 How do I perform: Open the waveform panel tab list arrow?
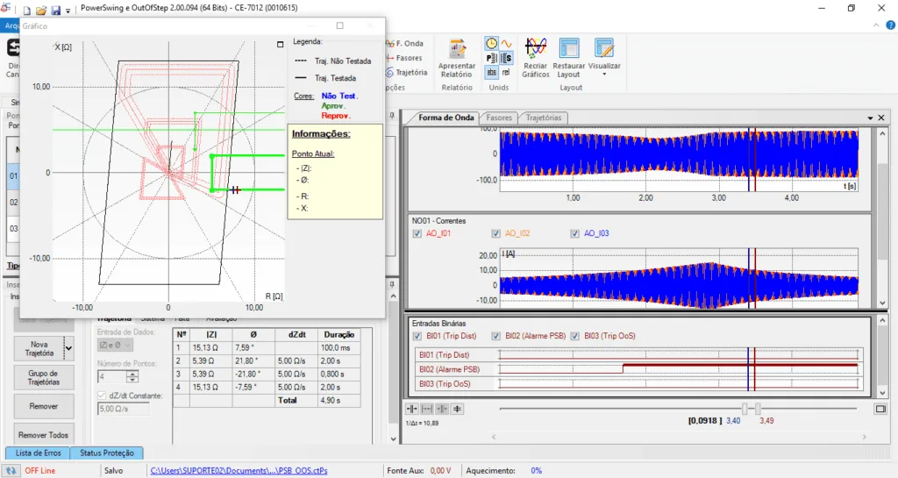(x=869, y=118)
